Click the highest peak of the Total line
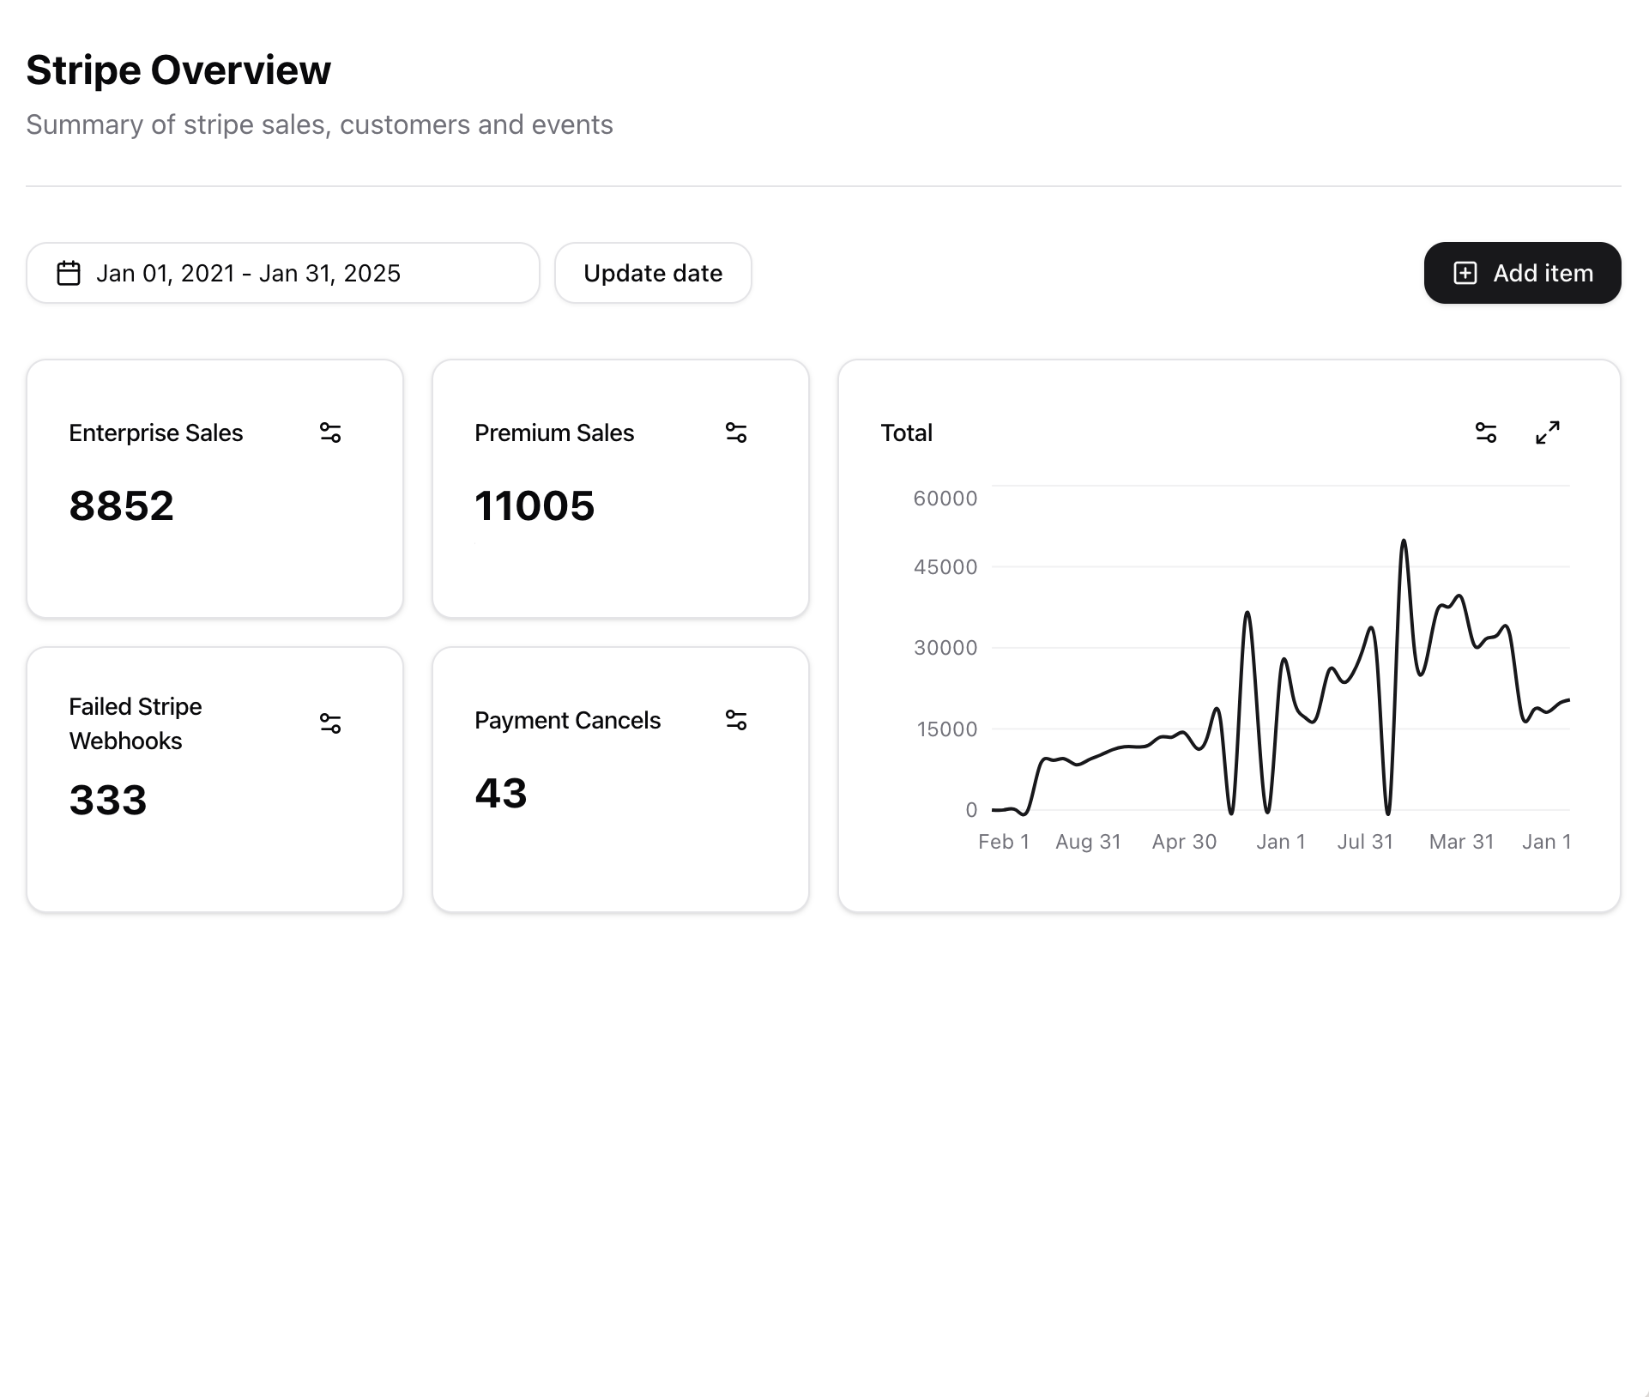Viewport: 1649px width, 1397px height. (x=1404, y=541)
